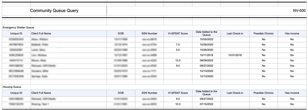Select Date Added to the Queue header, Housing Queue
Screen dimensions: 308x110
[207, 93]
